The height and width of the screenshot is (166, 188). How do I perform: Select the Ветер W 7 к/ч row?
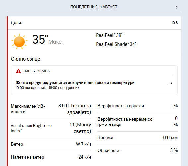click(51, 144)
